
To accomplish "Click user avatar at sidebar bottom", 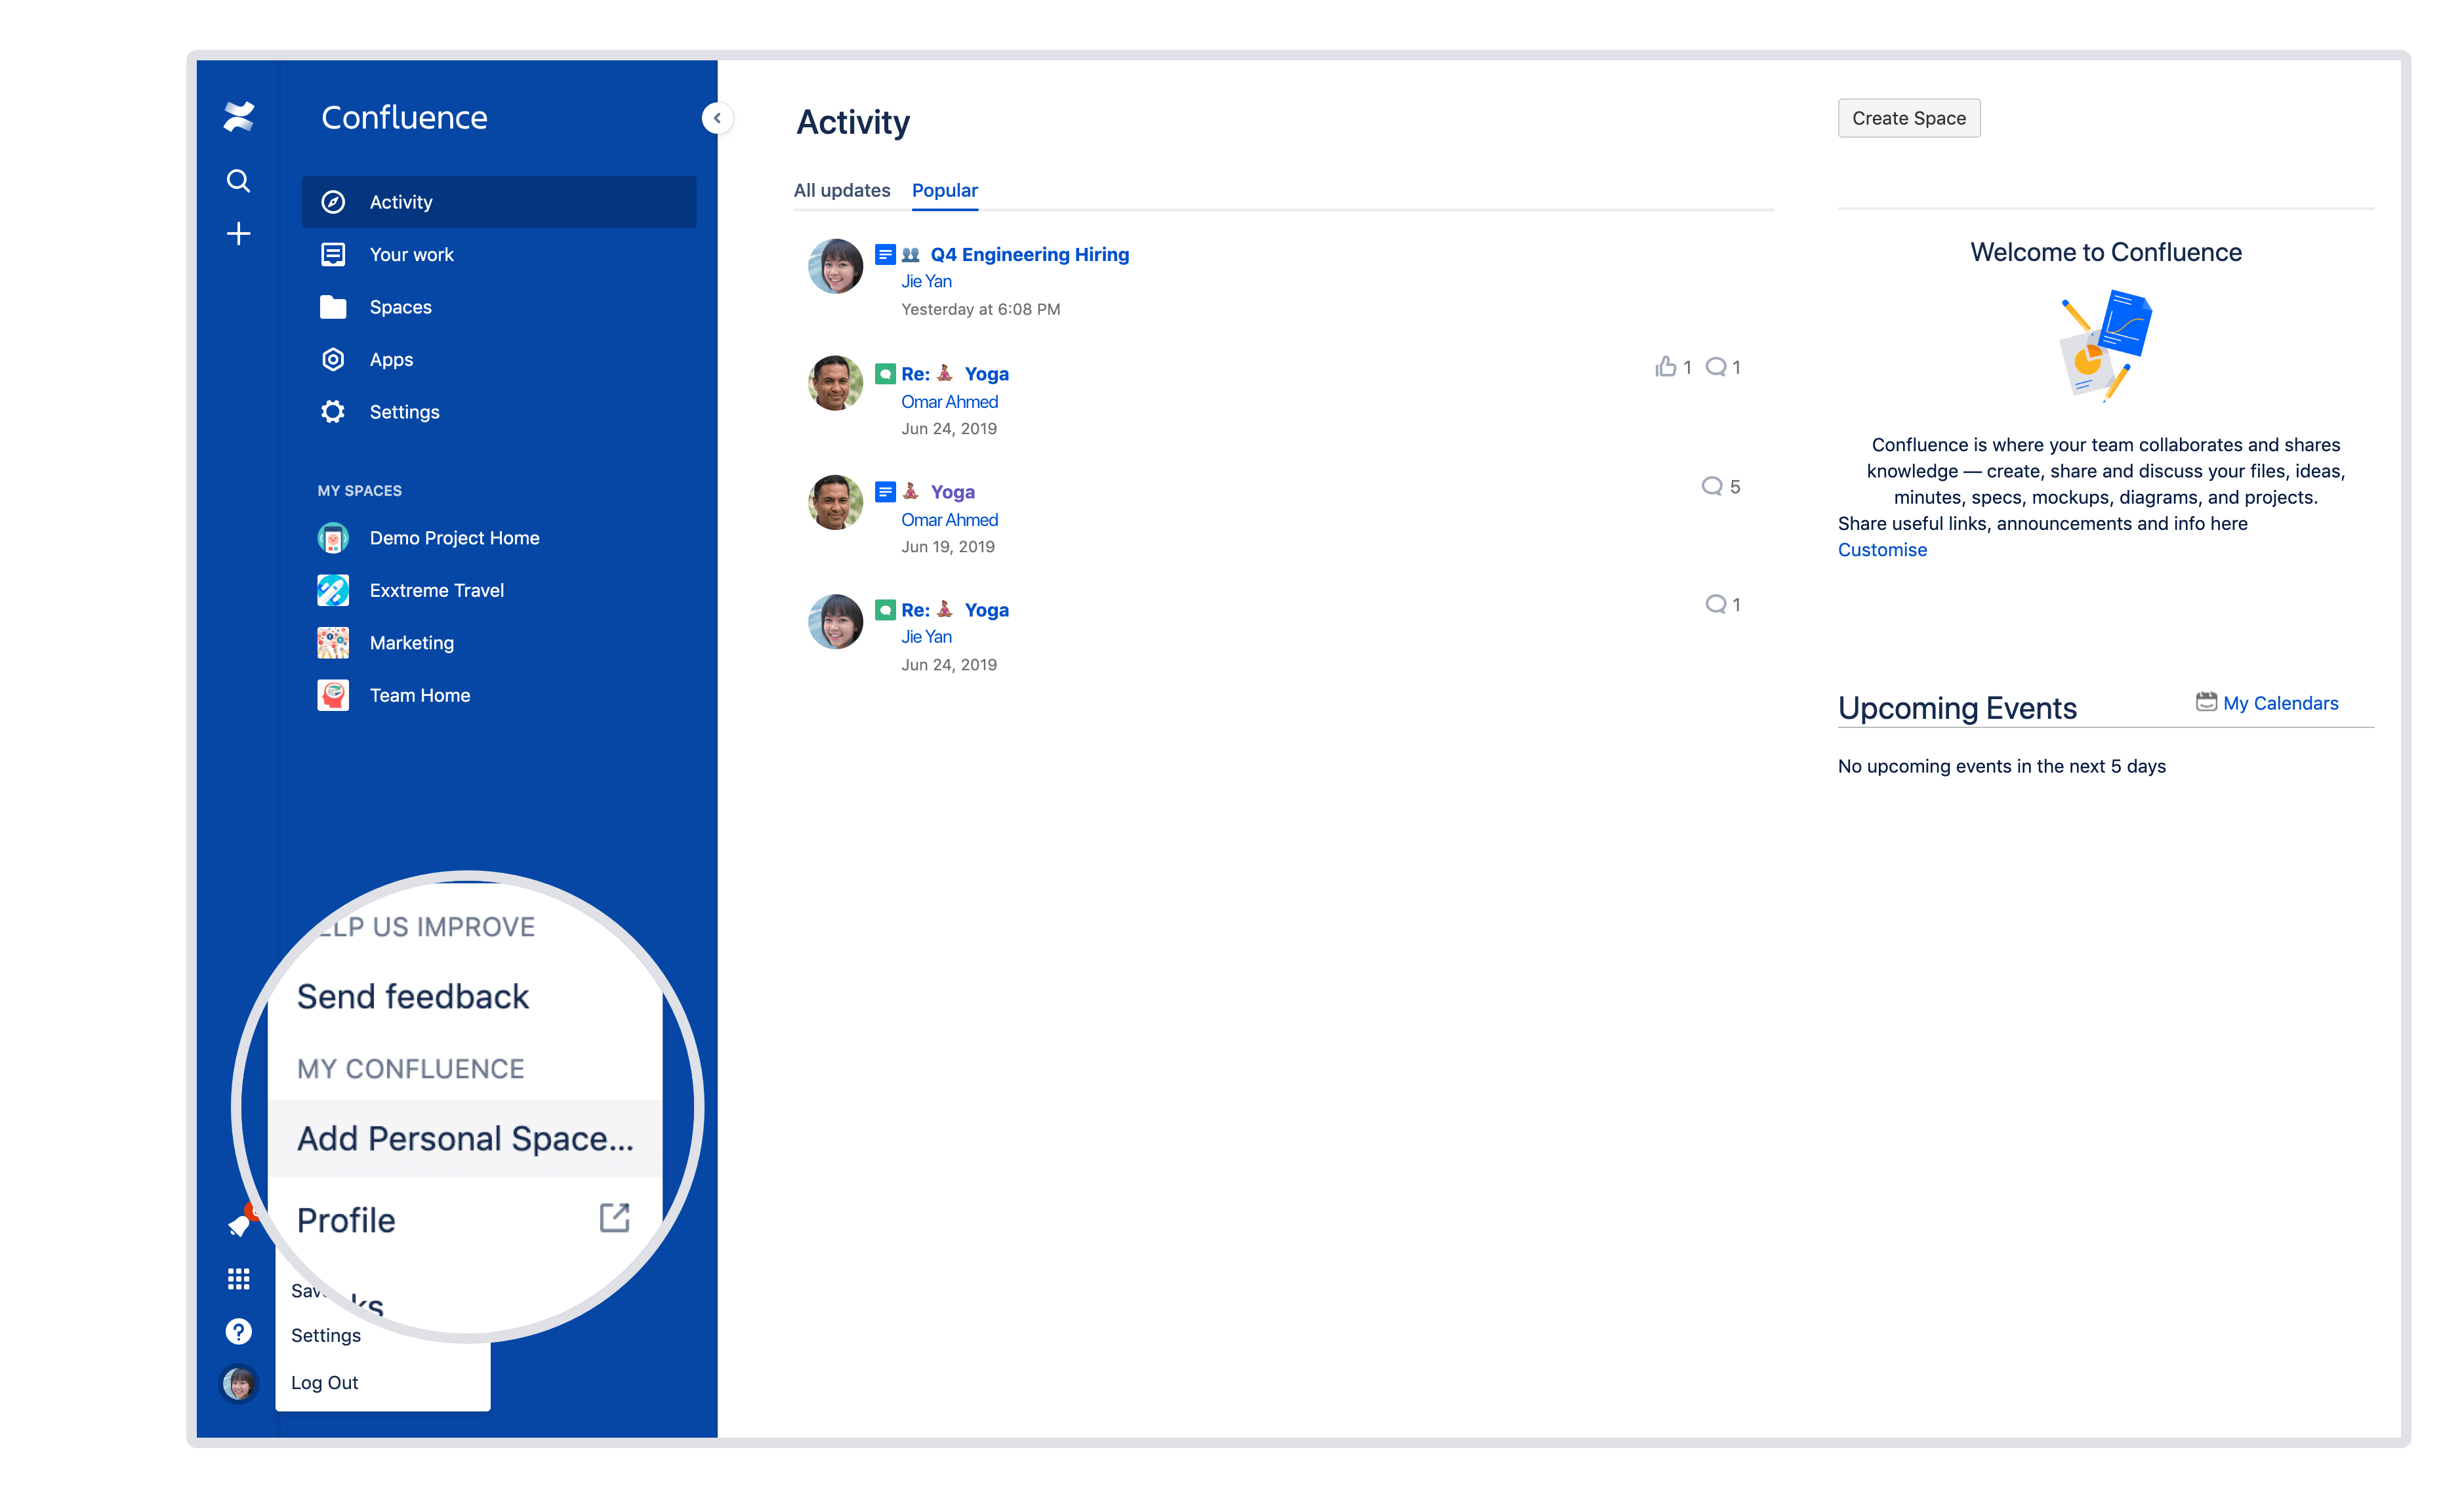I will pyautogui.click(x=238, y=1384).
